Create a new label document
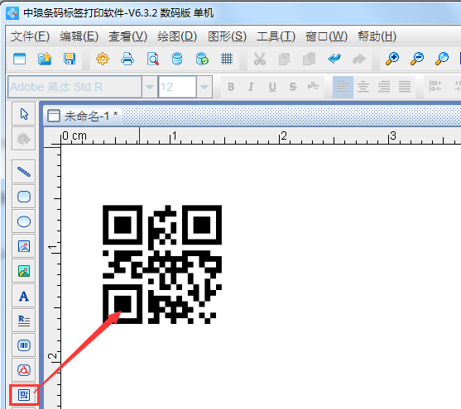The width and height of the screenshot is (461, 409). [20, 59]
